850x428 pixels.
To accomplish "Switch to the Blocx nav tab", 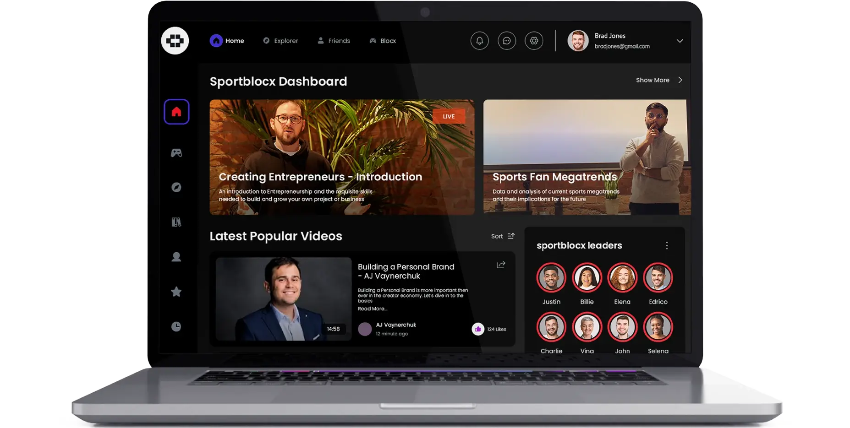I will click(x=383, y=41).
